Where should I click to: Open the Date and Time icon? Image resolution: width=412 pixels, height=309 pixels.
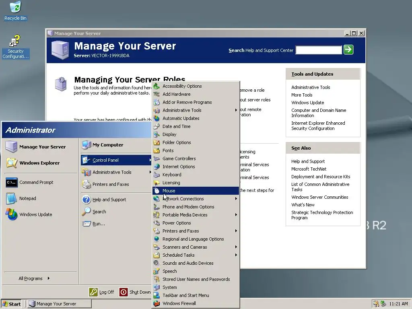[157, 126]
